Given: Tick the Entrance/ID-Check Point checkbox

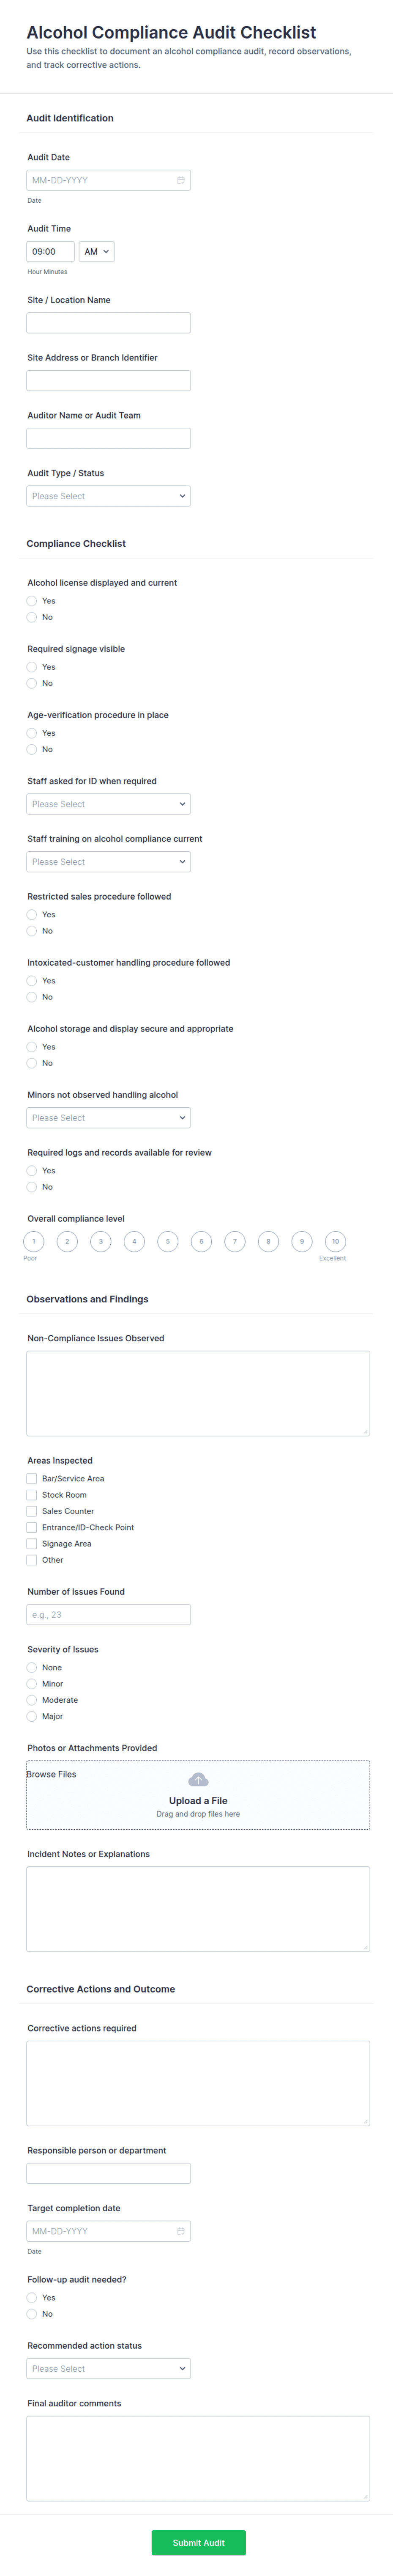Looking at the screenshot, I should (32, 1527).
